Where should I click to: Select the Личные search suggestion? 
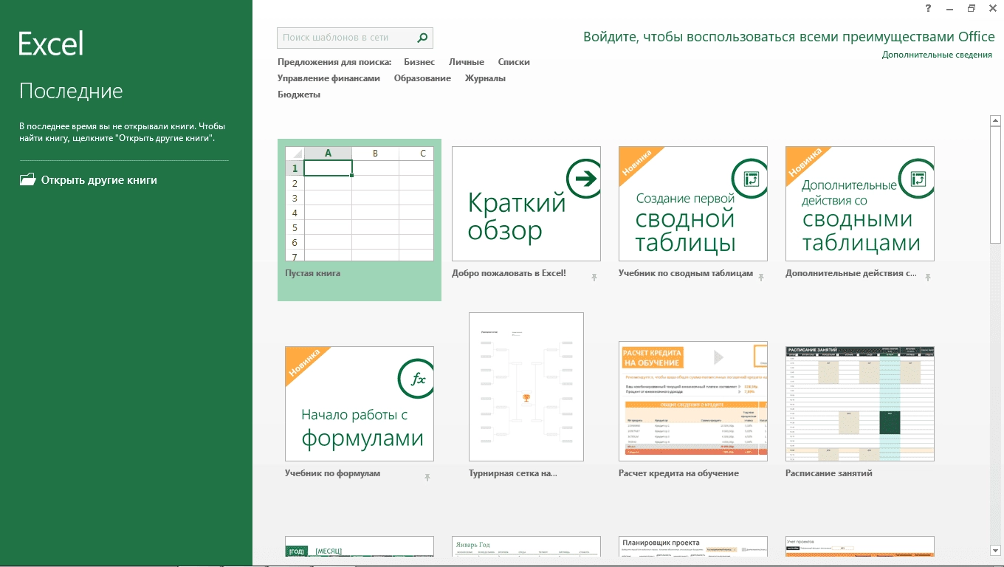[467, 62]
